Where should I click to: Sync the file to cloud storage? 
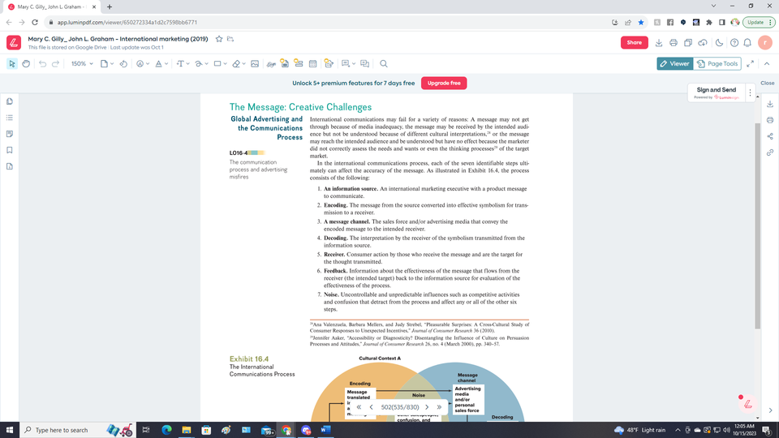[x=703, y=43]
